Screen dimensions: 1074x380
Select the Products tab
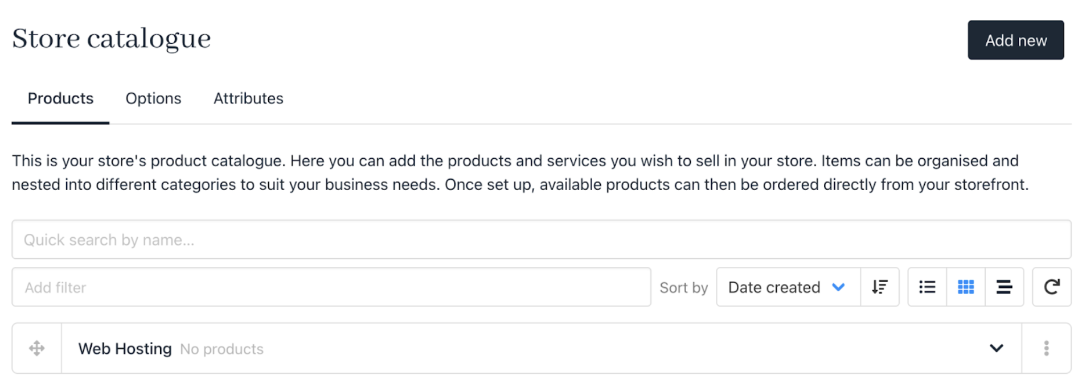point(60,98)
